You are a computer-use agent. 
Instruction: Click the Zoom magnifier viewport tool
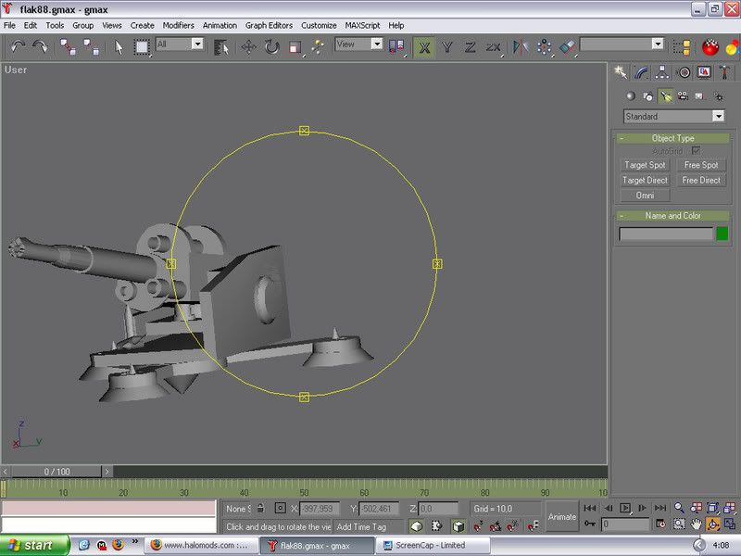click(679, 508)
